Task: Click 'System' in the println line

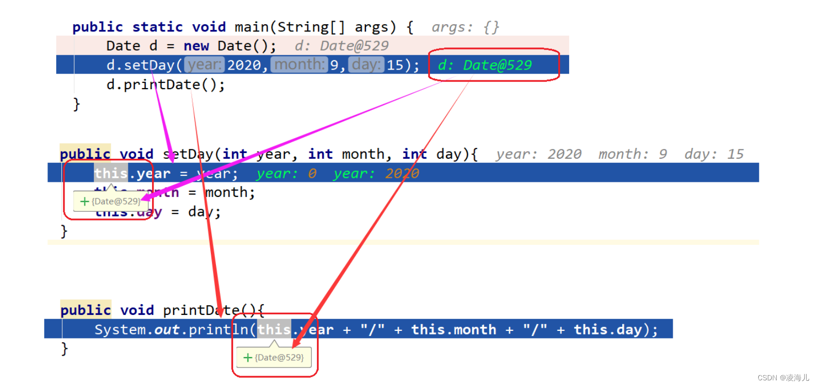Action: pyautogui.click(x=120, y=330)
